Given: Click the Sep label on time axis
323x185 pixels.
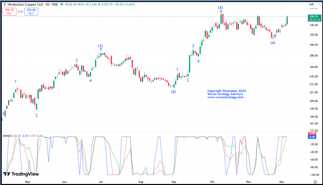Looking at the screenshot, I should 174,182.
